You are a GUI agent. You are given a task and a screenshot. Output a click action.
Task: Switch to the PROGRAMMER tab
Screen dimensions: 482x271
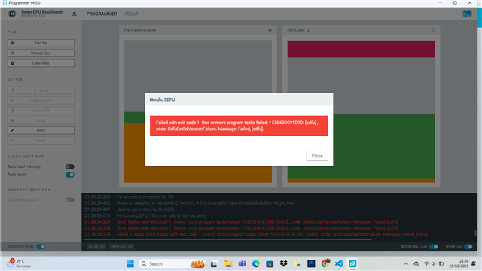(x=102, y=14)
